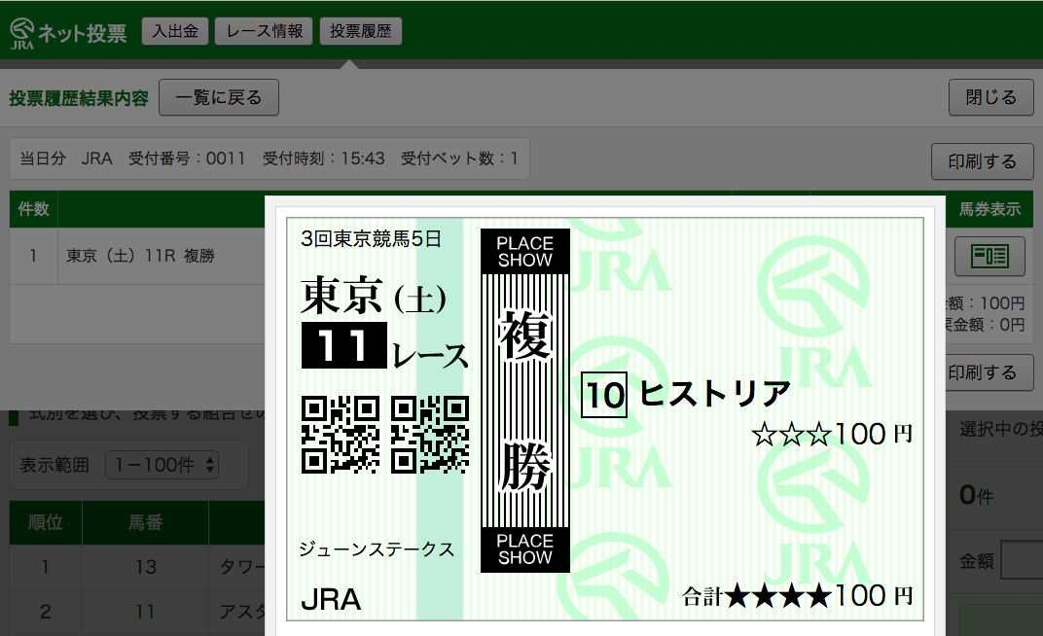
Task: Click the 投票履歴結果内容 heading
Action: 79,98
